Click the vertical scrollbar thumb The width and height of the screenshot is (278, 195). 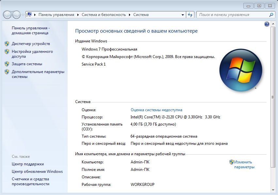(x=273, y=97)
